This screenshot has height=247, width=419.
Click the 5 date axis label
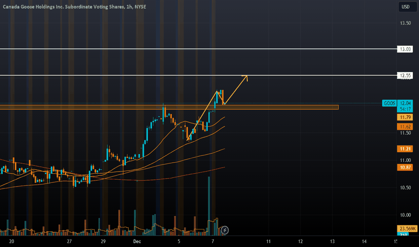[179, 242]
